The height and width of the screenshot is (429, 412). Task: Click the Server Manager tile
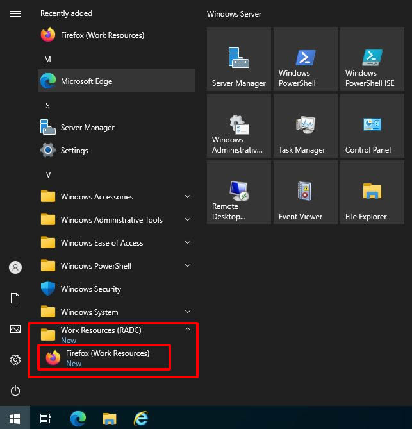[x=239, y=59]
